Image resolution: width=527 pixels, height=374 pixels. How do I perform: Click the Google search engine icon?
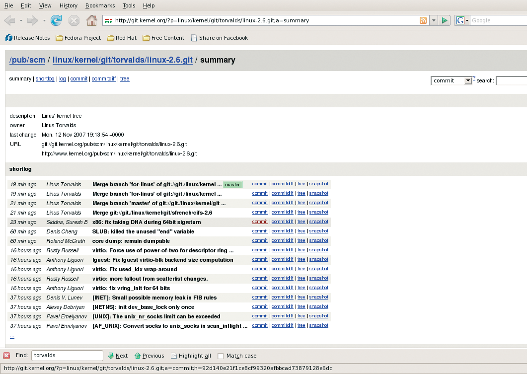click(x=460, y=20)
